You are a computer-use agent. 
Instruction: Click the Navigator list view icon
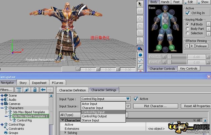click(19, 90)
